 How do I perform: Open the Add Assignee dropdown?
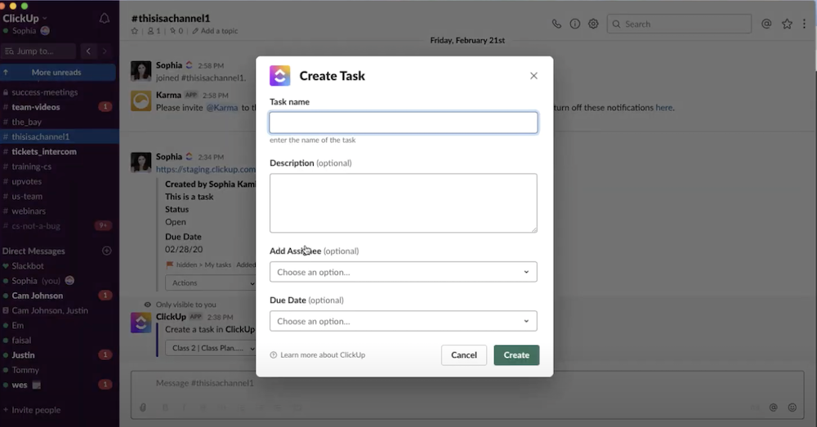(404, 272)
